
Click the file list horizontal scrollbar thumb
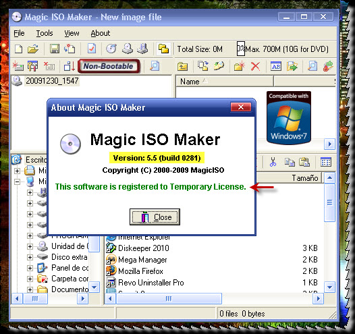click(x=169, y=299)
